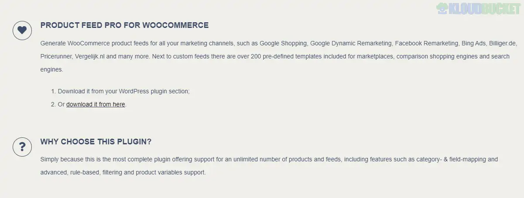The height and width of the screenshot is (198, 524).
Task: Click the "Vergelijk.nl" channel name
Action: pyautogui.click(x=91, y=56)
